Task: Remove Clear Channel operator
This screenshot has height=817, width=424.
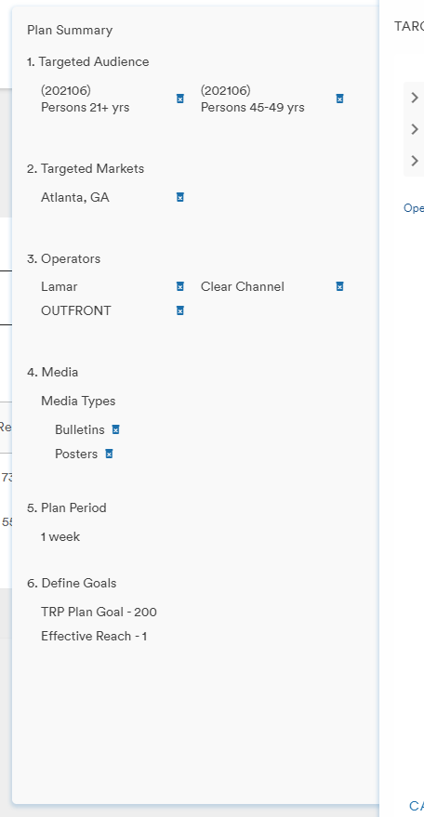Action: pyautogui.click(x=339, y=286)
